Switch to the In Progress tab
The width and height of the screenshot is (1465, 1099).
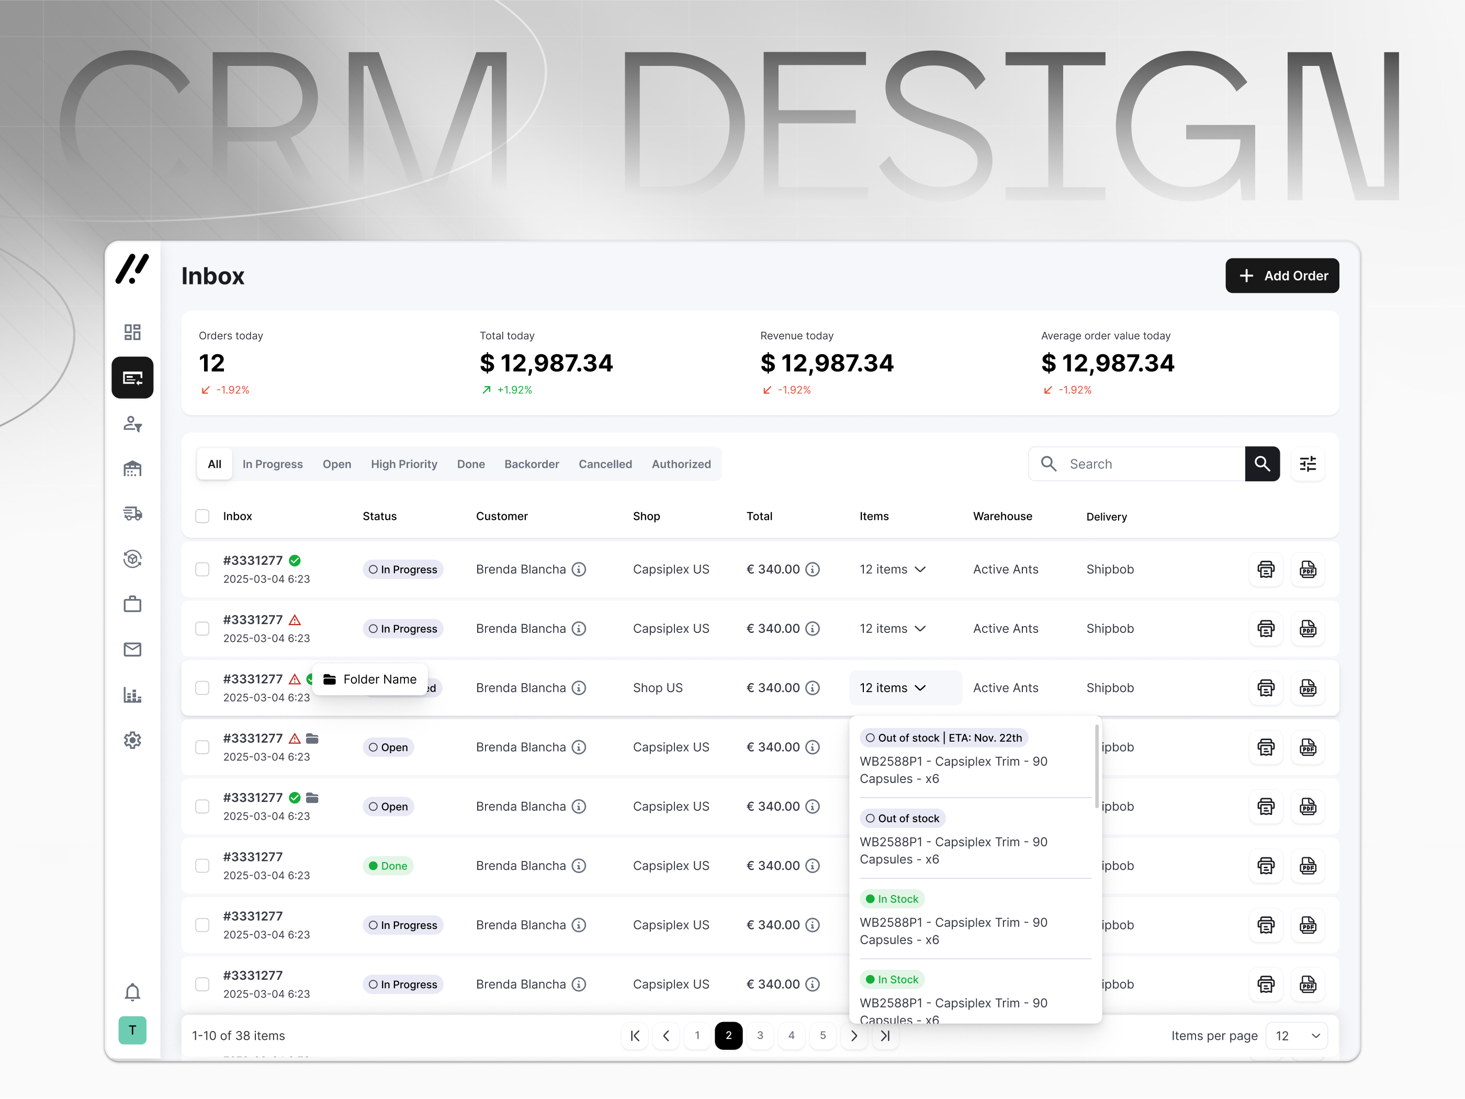coord(273,464)
